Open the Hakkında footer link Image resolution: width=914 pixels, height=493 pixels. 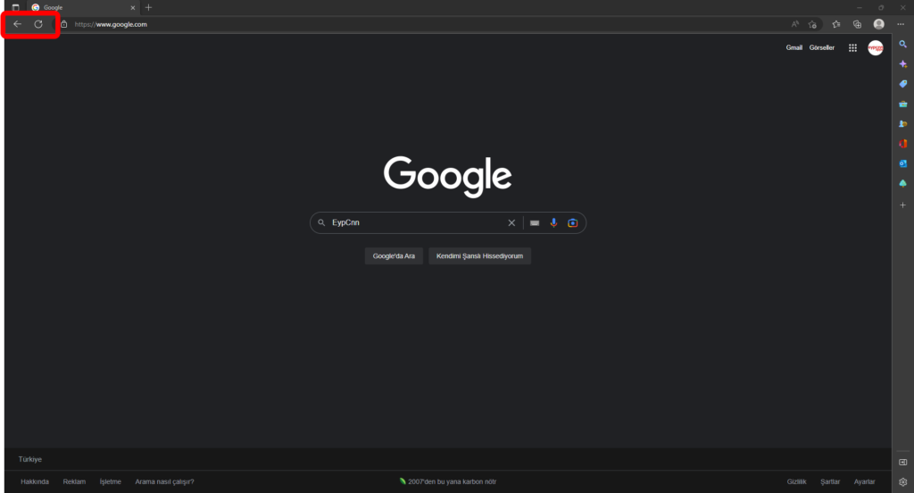[x=35, y=482]
